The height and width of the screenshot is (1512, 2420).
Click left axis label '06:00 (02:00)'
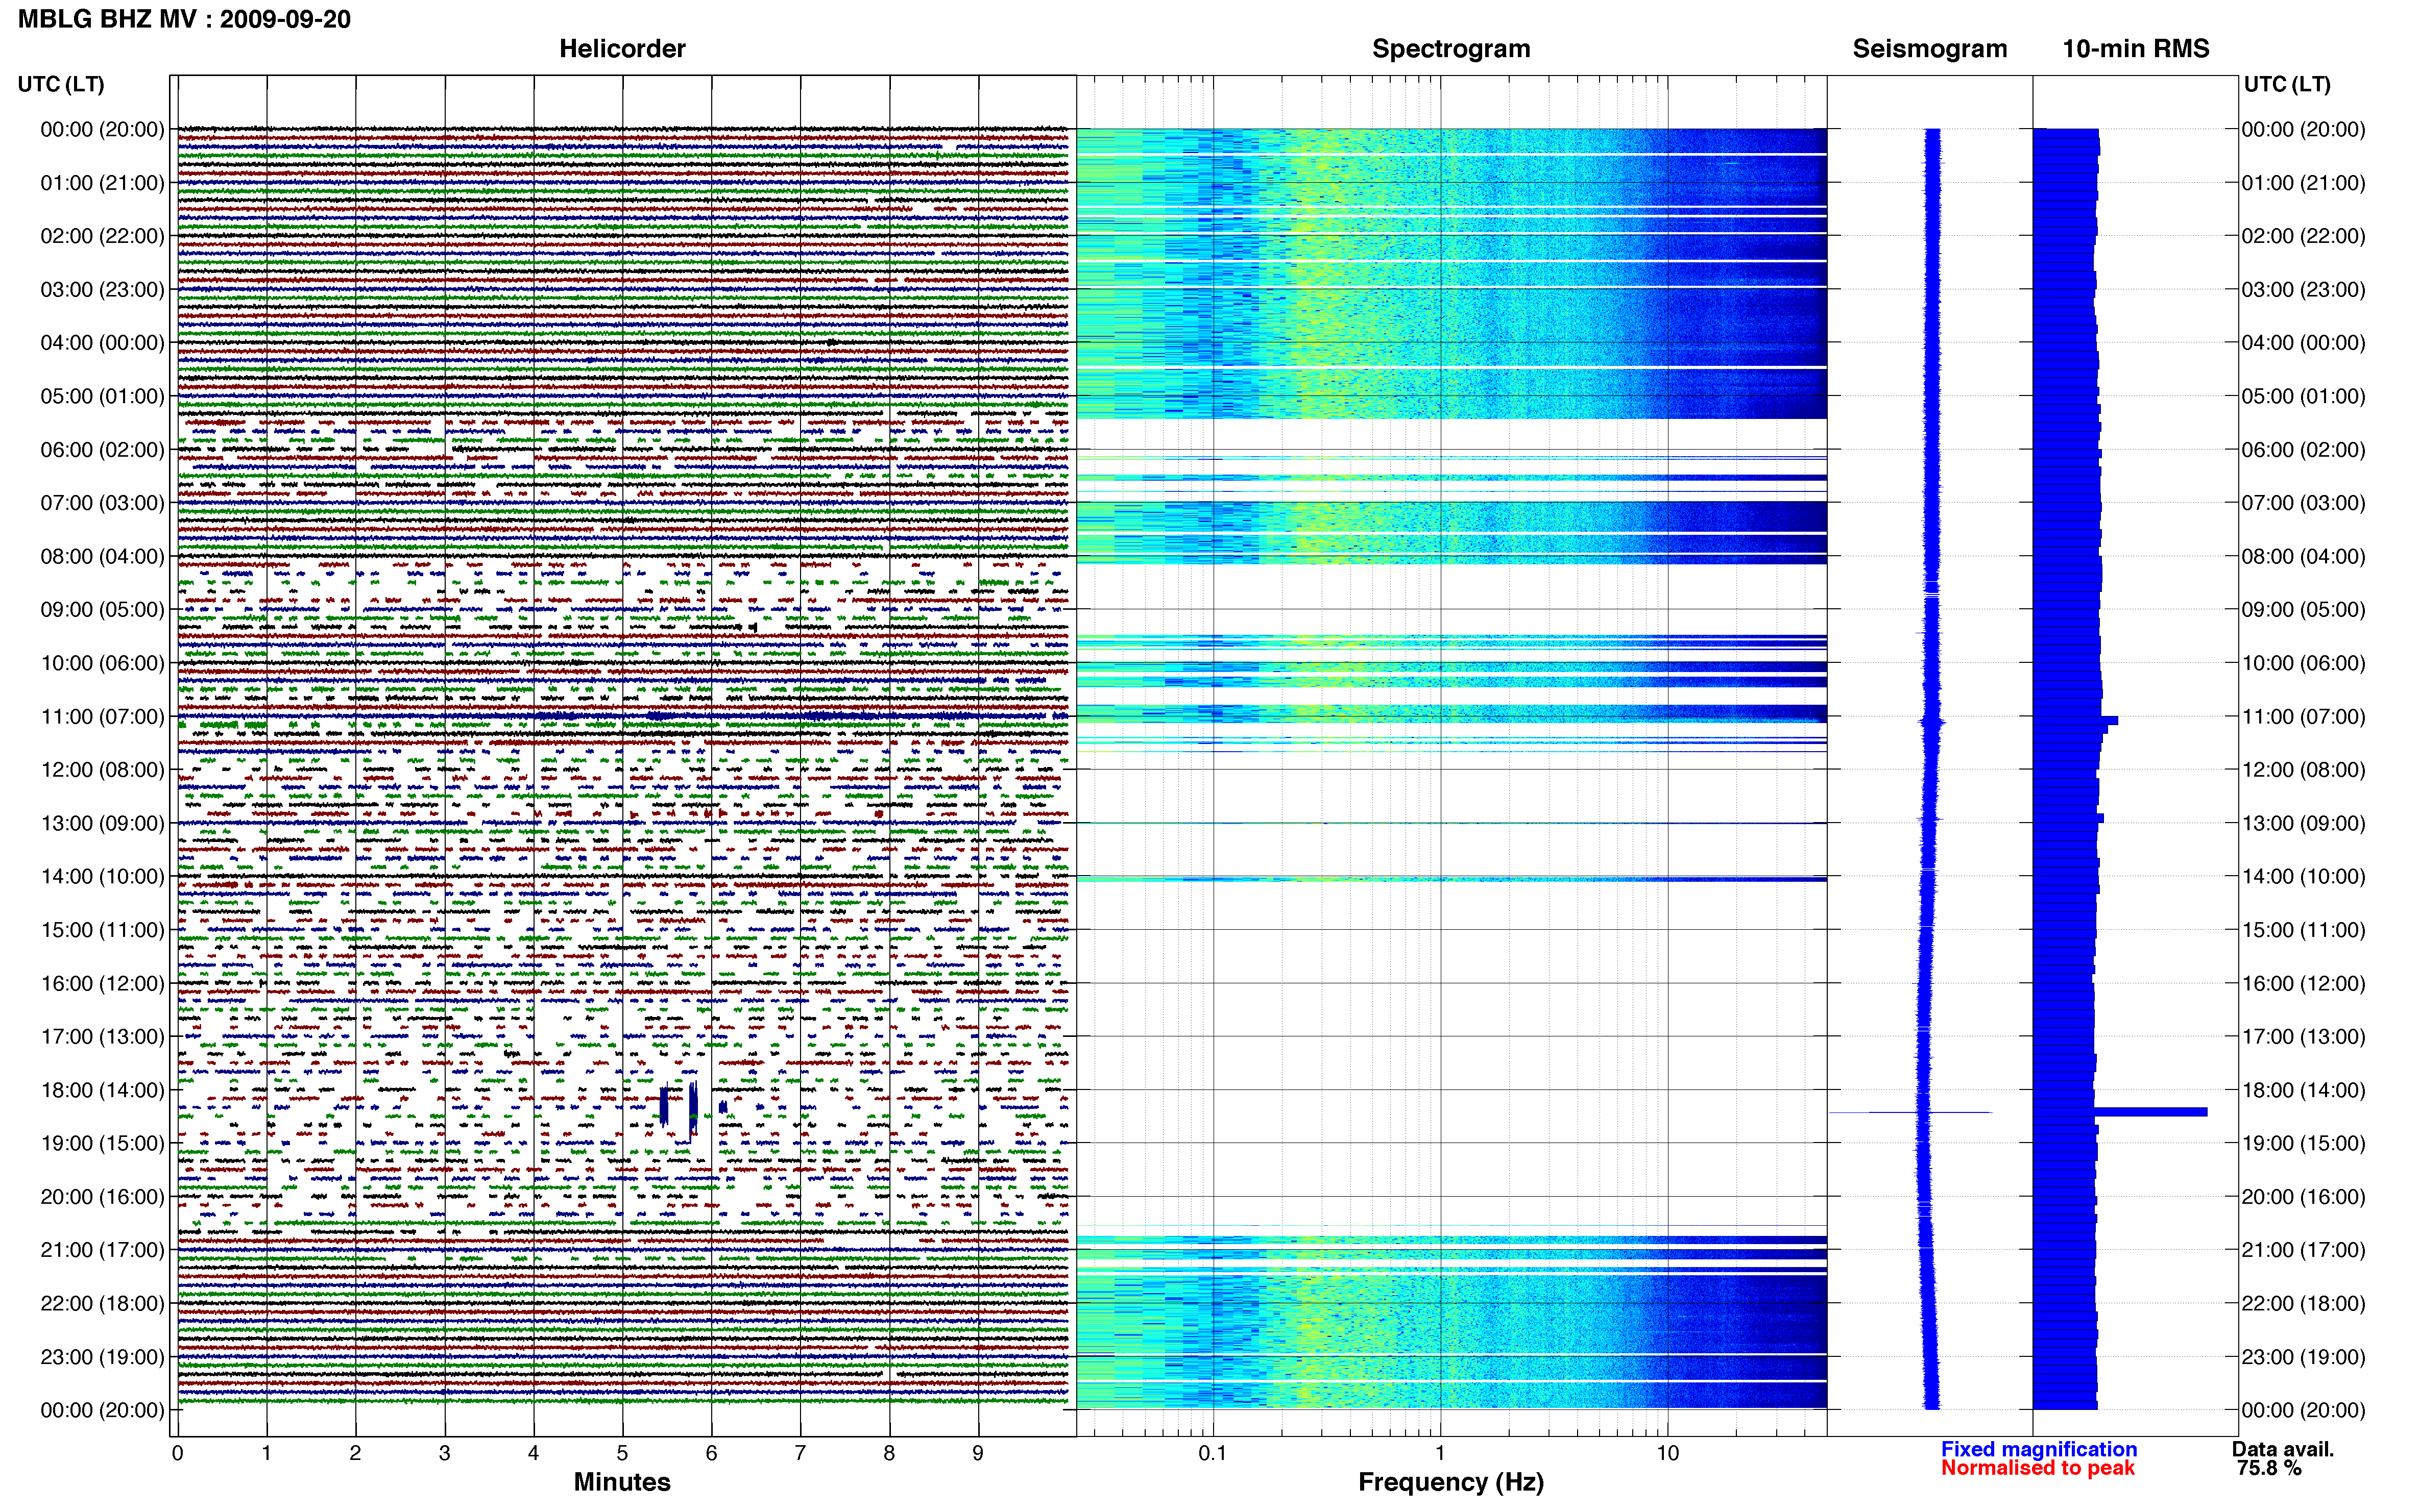102,450
